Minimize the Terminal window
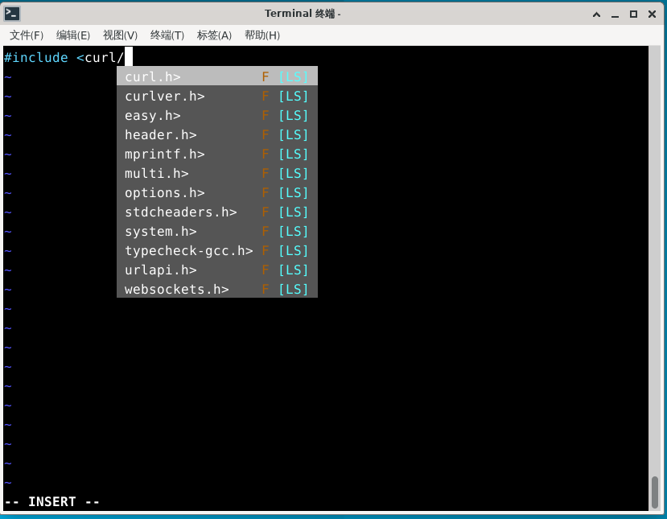 615,14
